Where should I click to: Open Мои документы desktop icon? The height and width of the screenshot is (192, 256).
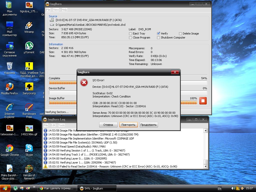click(9, 8)
